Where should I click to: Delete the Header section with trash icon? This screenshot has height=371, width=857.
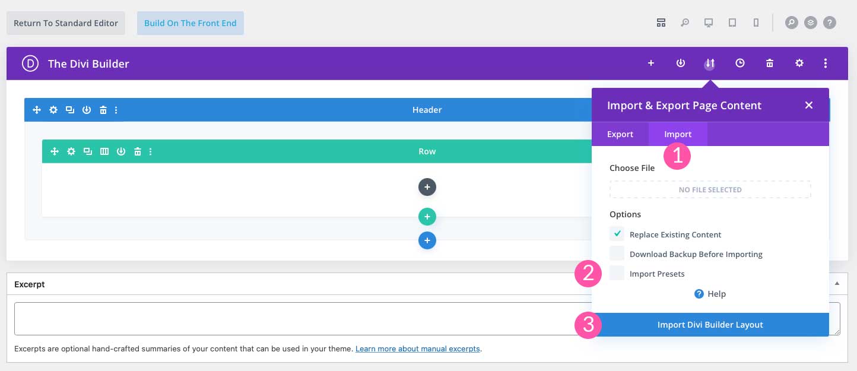click(103, 110)
